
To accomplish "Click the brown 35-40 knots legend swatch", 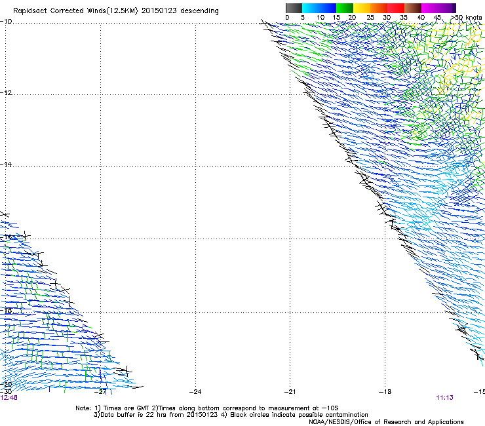I will point(413,8).
